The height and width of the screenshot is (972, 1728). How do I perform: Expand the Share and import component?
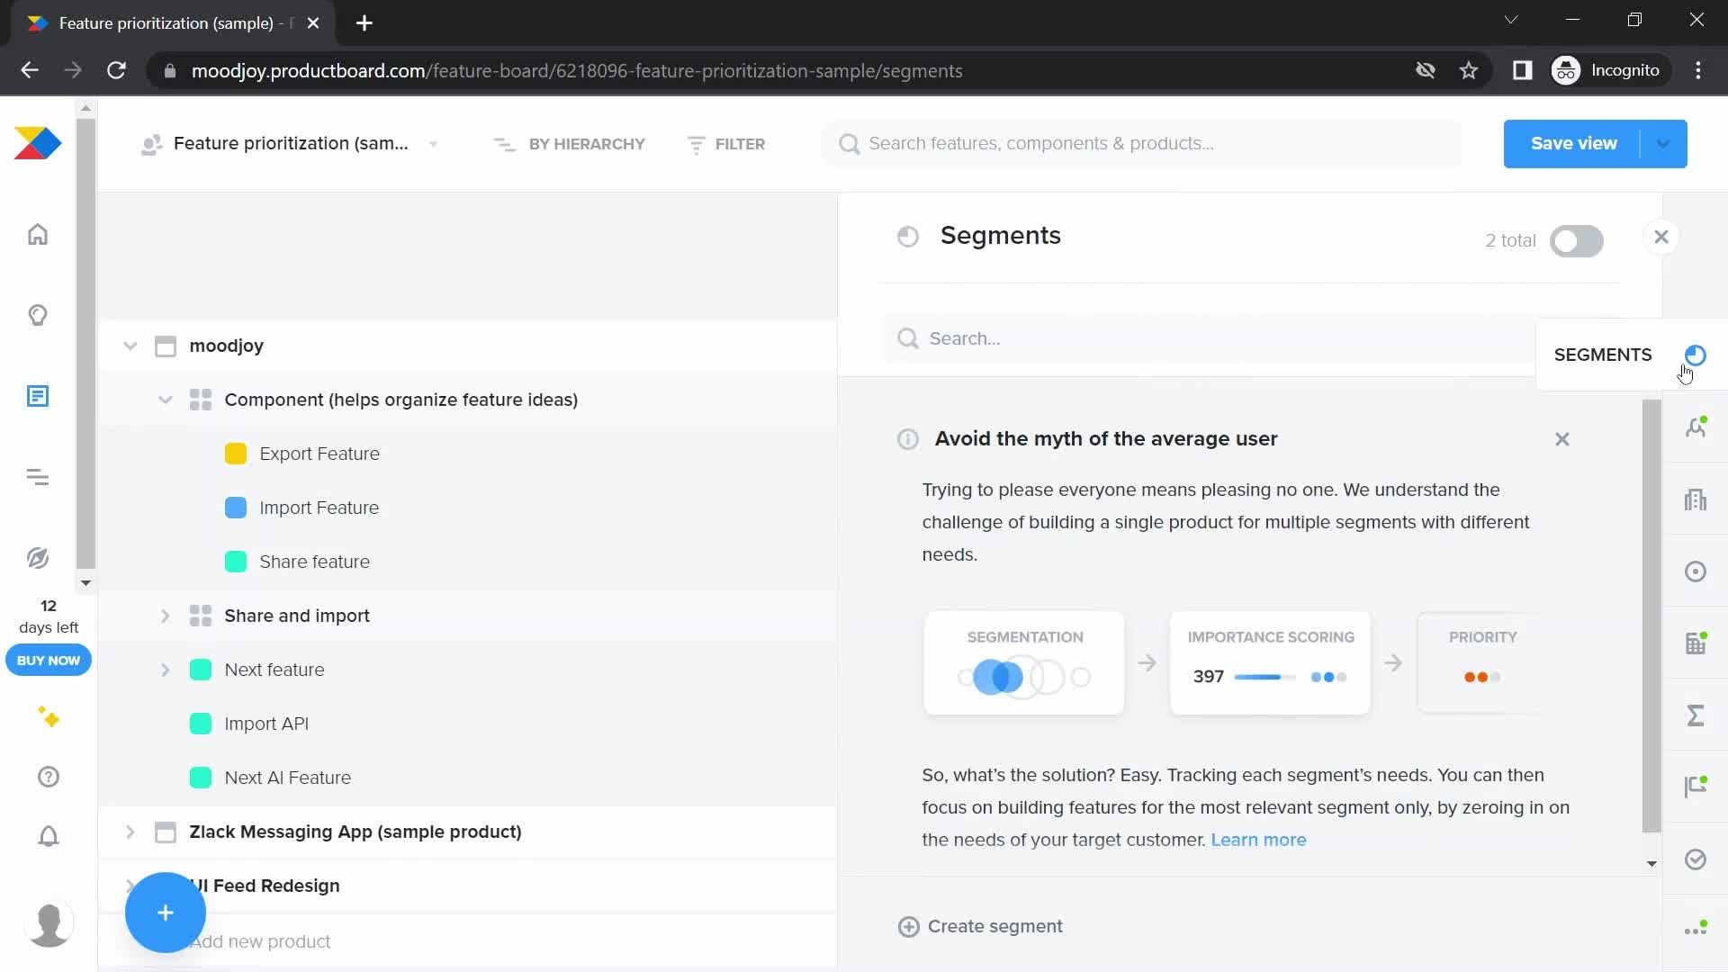[x=166, y=616]
